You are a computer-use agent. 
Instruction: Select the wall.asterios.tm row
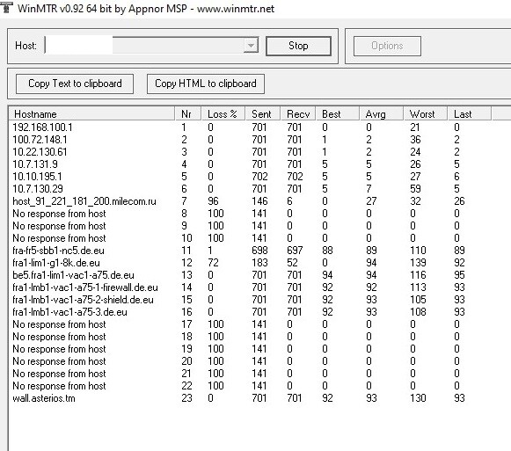[251, 398]
